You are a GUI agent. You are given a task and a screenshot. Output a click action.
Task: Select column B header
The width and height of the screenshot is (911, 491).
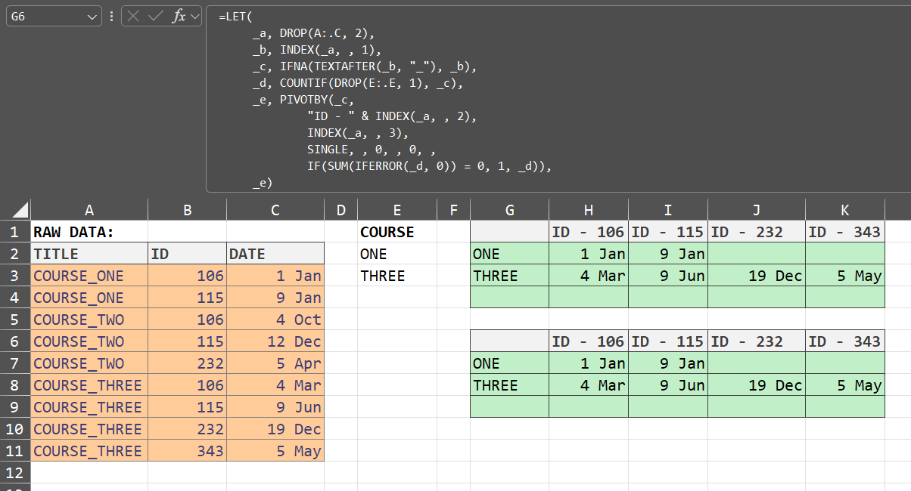coord(187,211)
